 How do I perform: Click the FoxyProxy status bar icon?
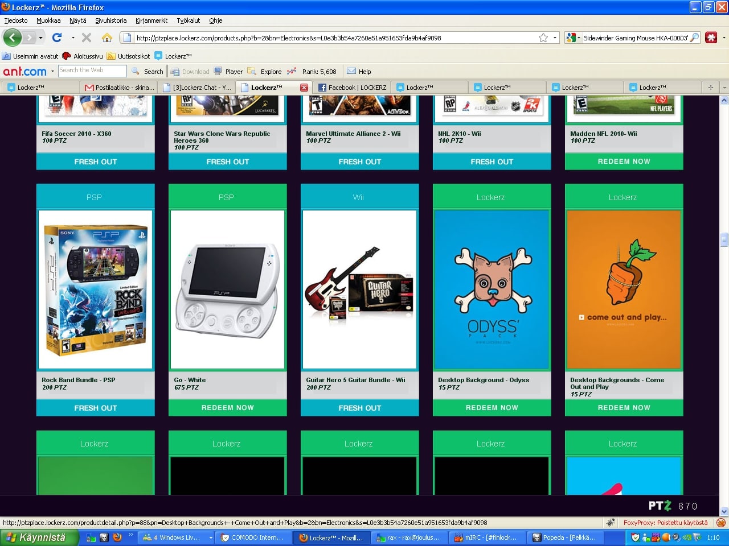(720, 523)
